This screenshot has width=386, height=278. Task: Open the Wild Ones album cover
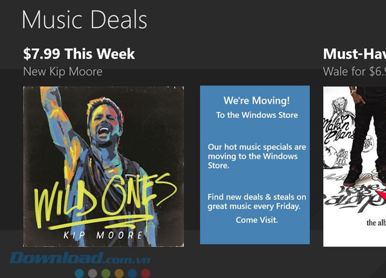104,166
